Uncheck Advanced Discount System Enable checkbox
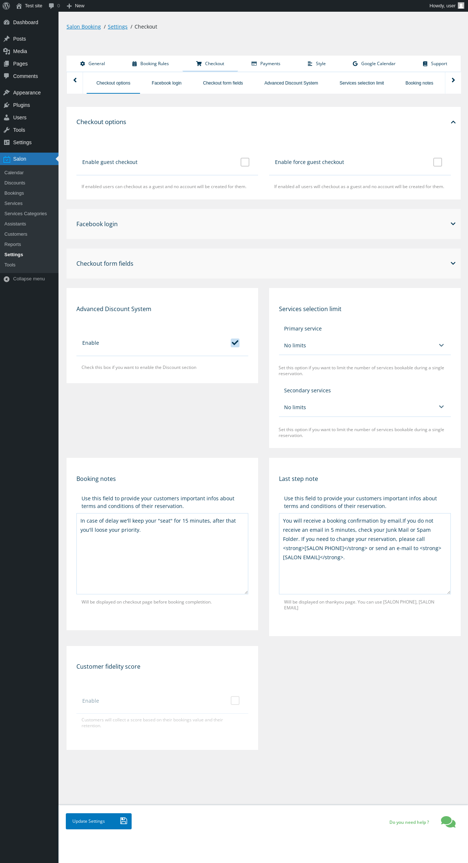 coord(235,343)
